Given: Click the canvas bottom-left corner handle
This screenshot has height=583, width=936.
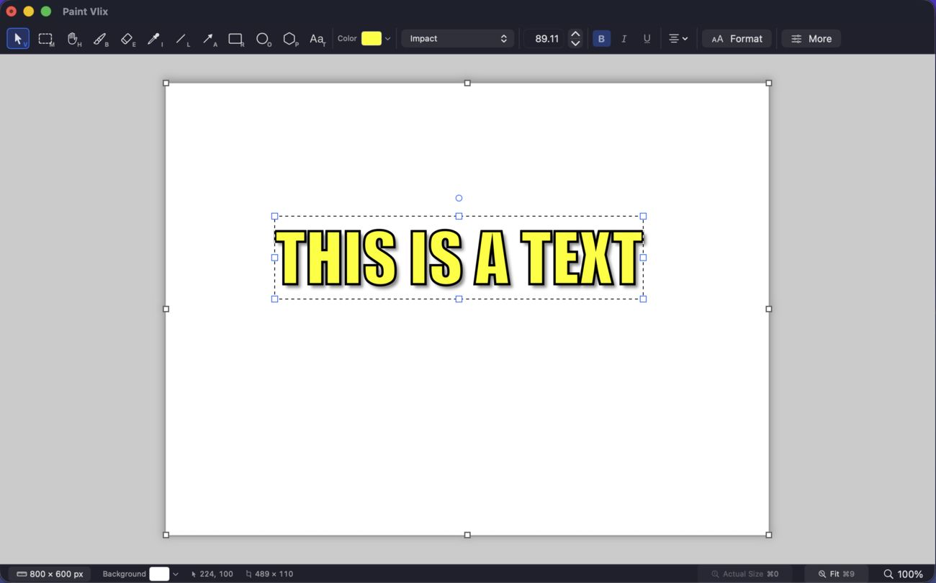Looking at the screenshot, I should 166,535.
